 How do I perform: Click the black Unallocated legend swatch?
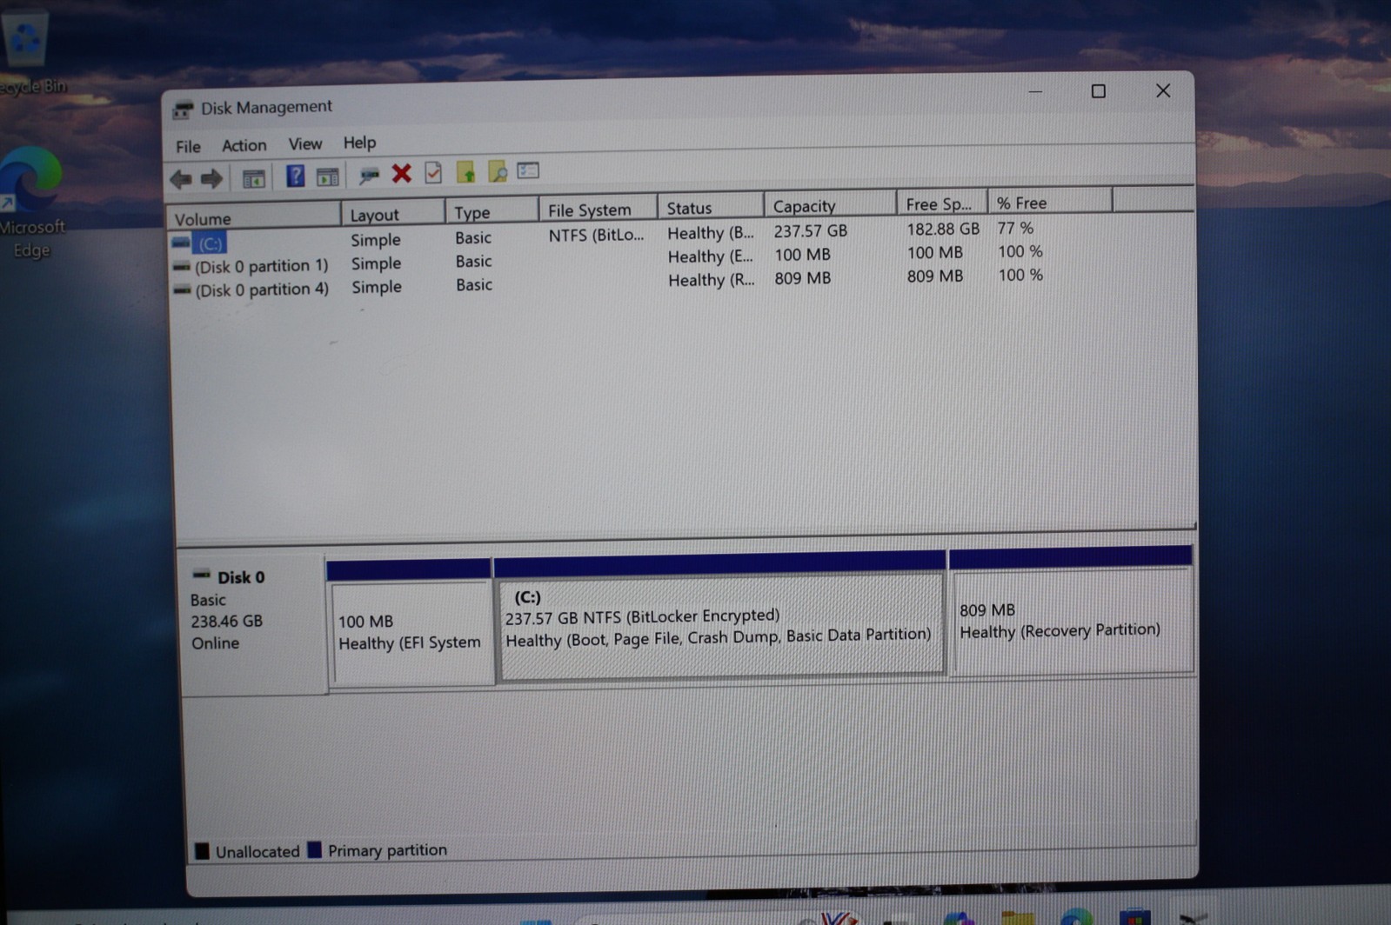(x=203, y=851)
